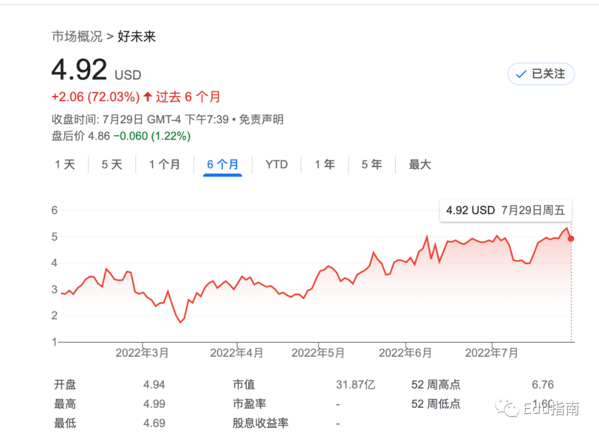The width and height of the screenshot is (599, 435).
Task: Click the 最低 value 4.69
Action: click(154, 423)
